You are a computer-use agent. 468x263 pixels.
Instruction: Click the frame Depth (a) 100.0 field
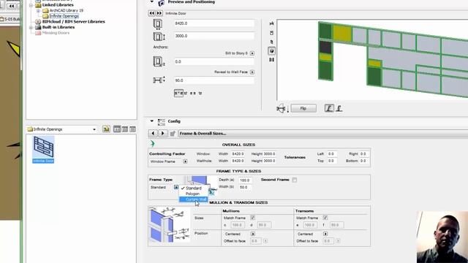point(245,180)
